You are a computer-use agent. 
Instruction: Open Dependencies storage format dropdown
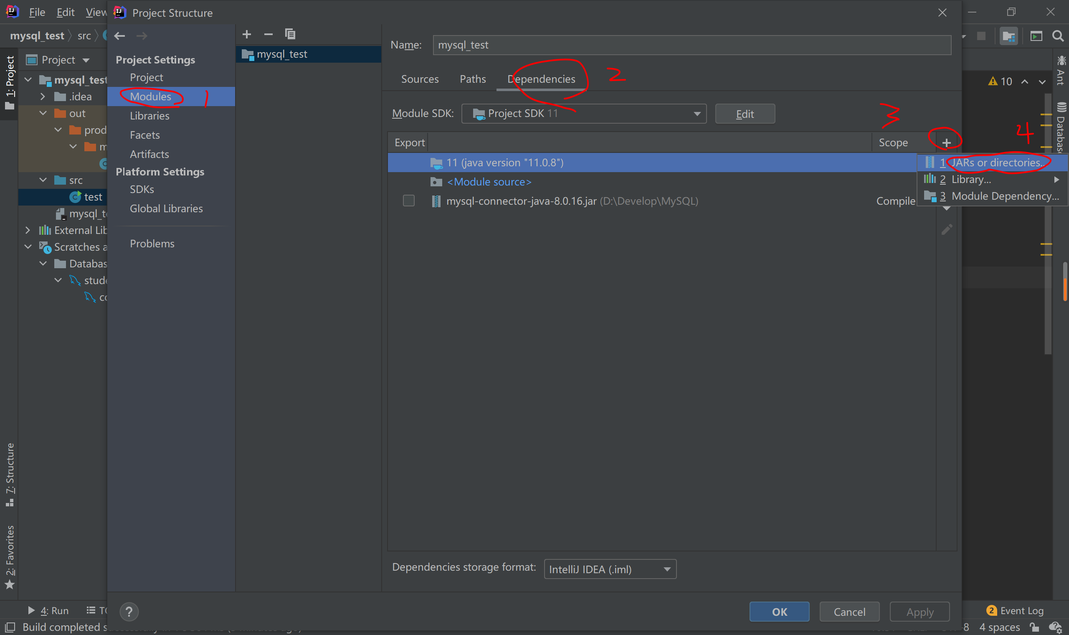(610, 569)
